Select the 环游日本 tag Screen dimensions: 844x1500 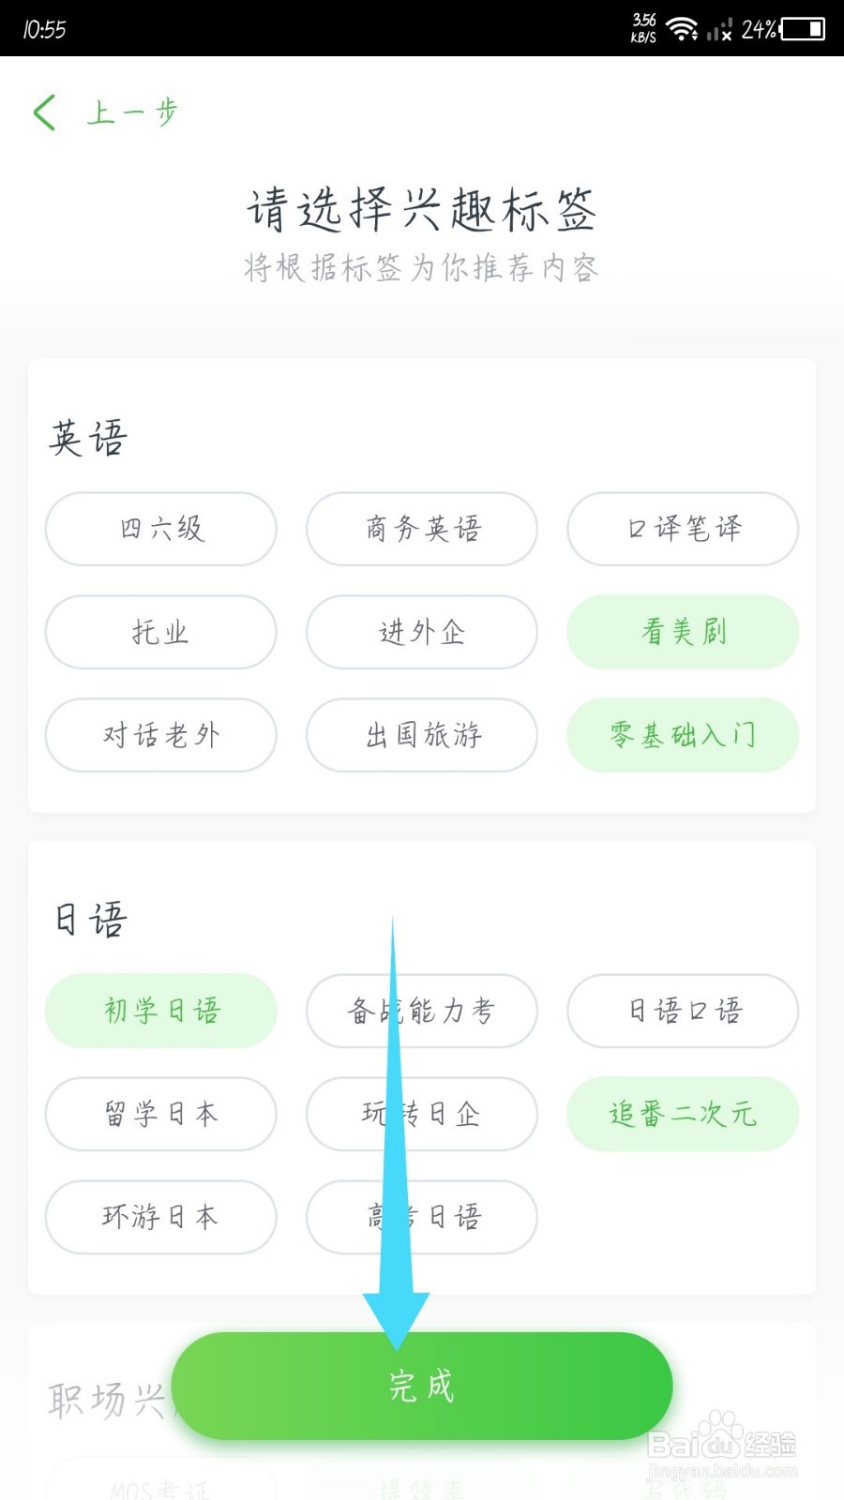161,1217
